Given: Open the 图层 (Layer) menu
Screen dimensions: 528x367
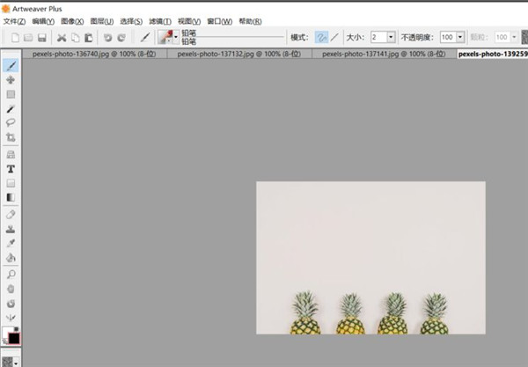Looking at the screenshot, I should [102, 20].
